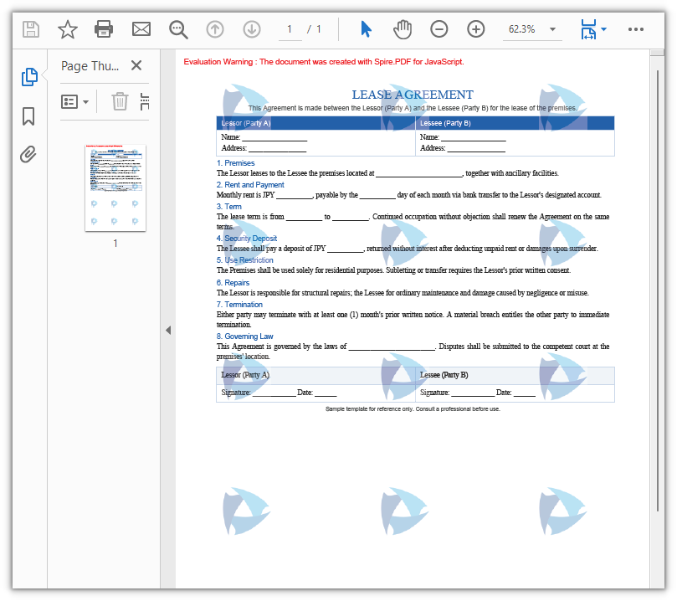Click the red Evaluation Warning text
The width and height of the screenshot is (677, 601).
[324, 62]
